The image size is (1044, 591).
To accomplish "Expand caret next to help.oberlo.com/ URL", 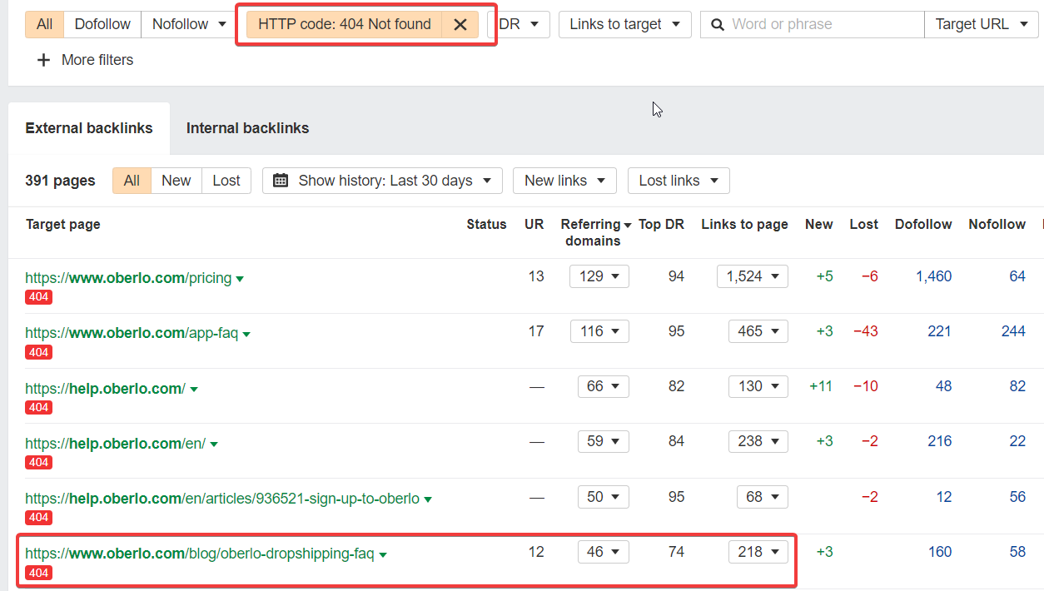I will click(194, 390).
